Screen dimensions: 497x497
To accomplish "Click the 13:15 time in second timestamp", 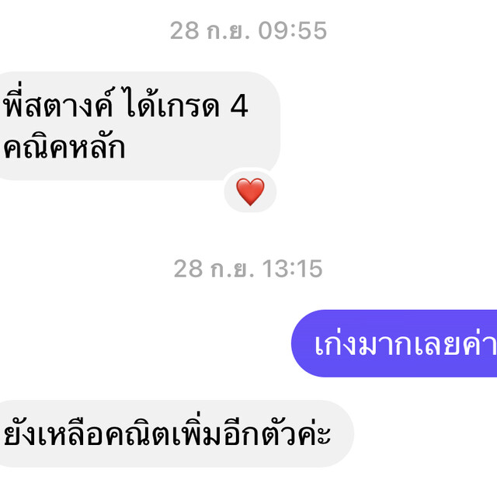I will point(292,269).
